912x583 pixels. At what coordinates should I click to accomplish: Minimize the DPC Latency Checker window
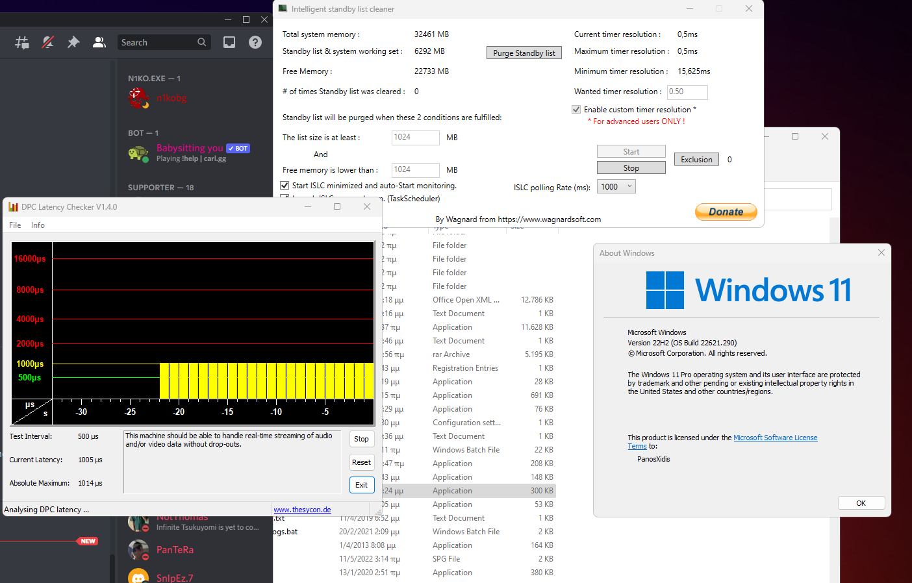[x=308, y=206]
